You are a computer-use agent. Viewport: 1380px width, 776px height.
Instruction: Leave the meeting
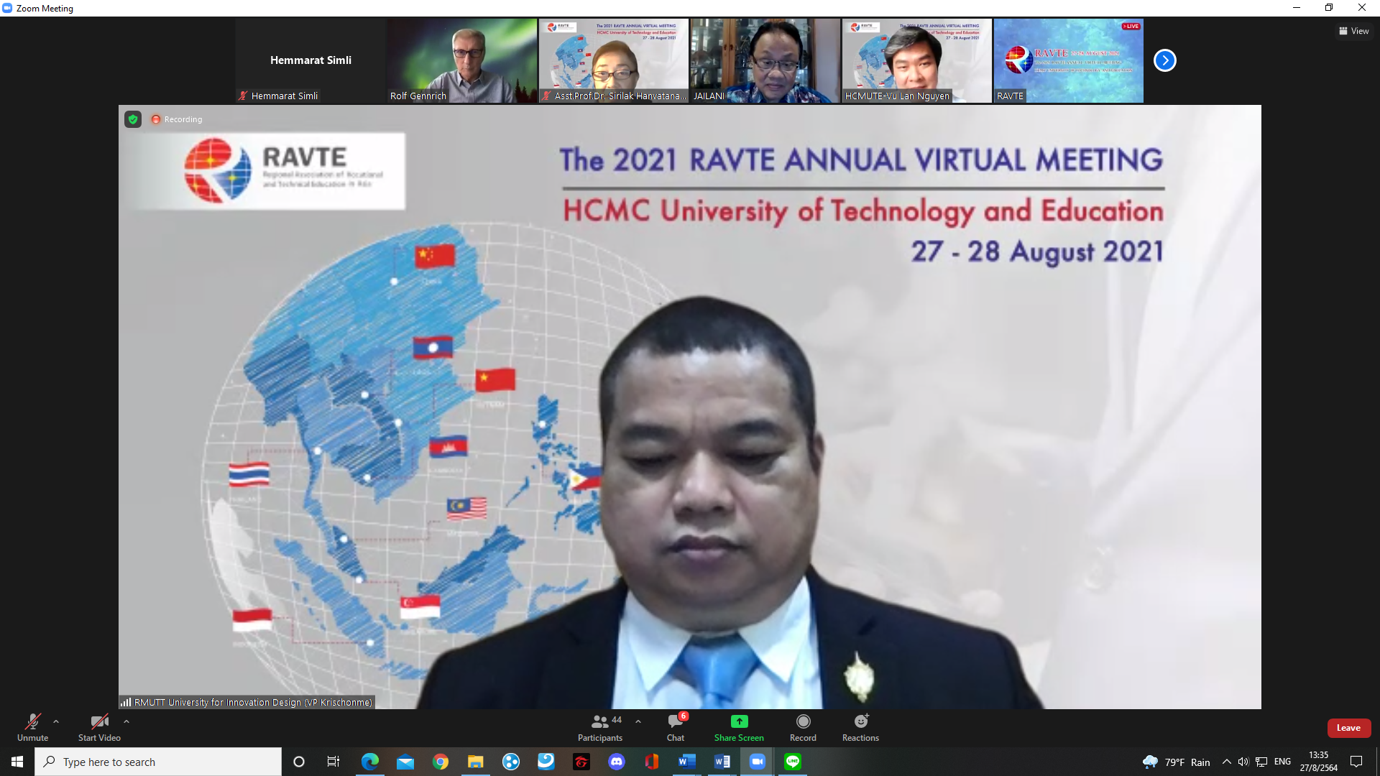point(1348,728)
